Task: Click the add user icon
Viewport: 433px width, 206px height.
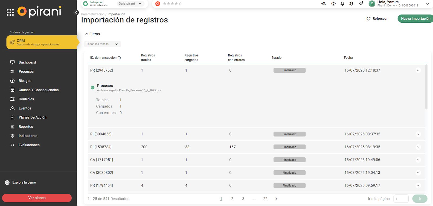Action: coord(323,4)
